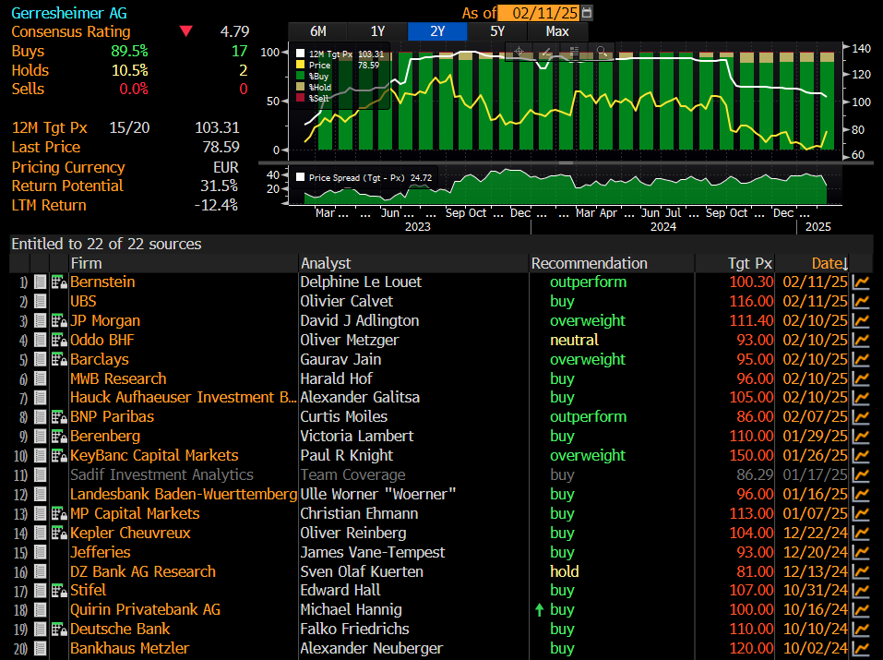Switch chart range to 5Y
The height and width of the screenshot is (660, 883).
(497, 31)
